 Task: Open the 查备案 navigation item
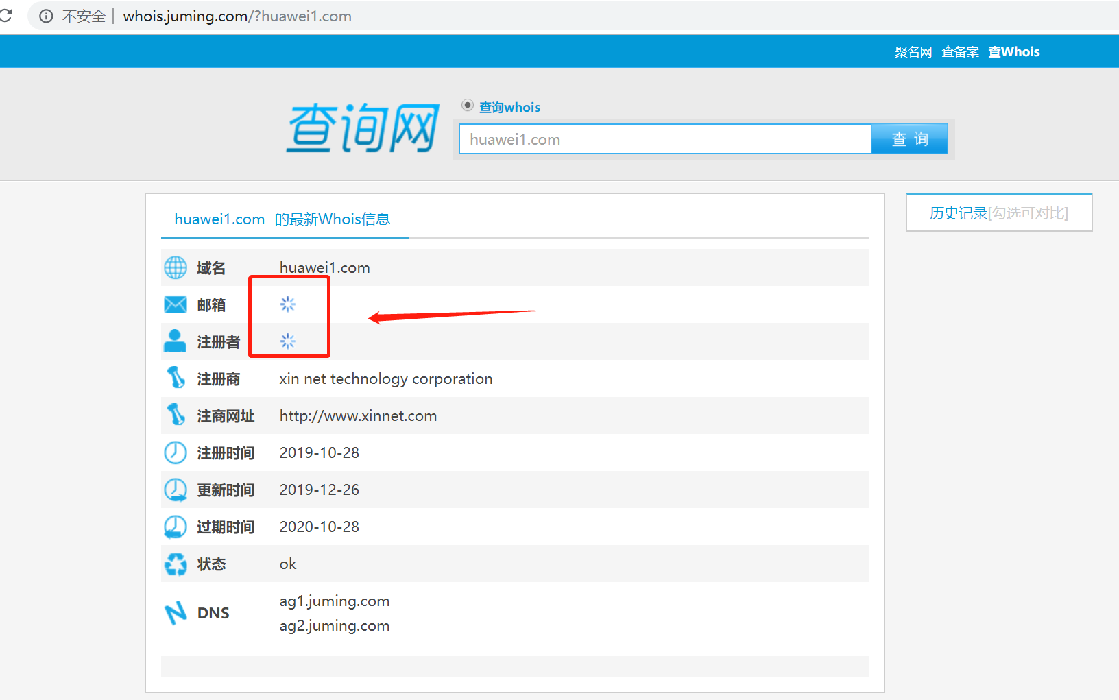coord(960,51)
